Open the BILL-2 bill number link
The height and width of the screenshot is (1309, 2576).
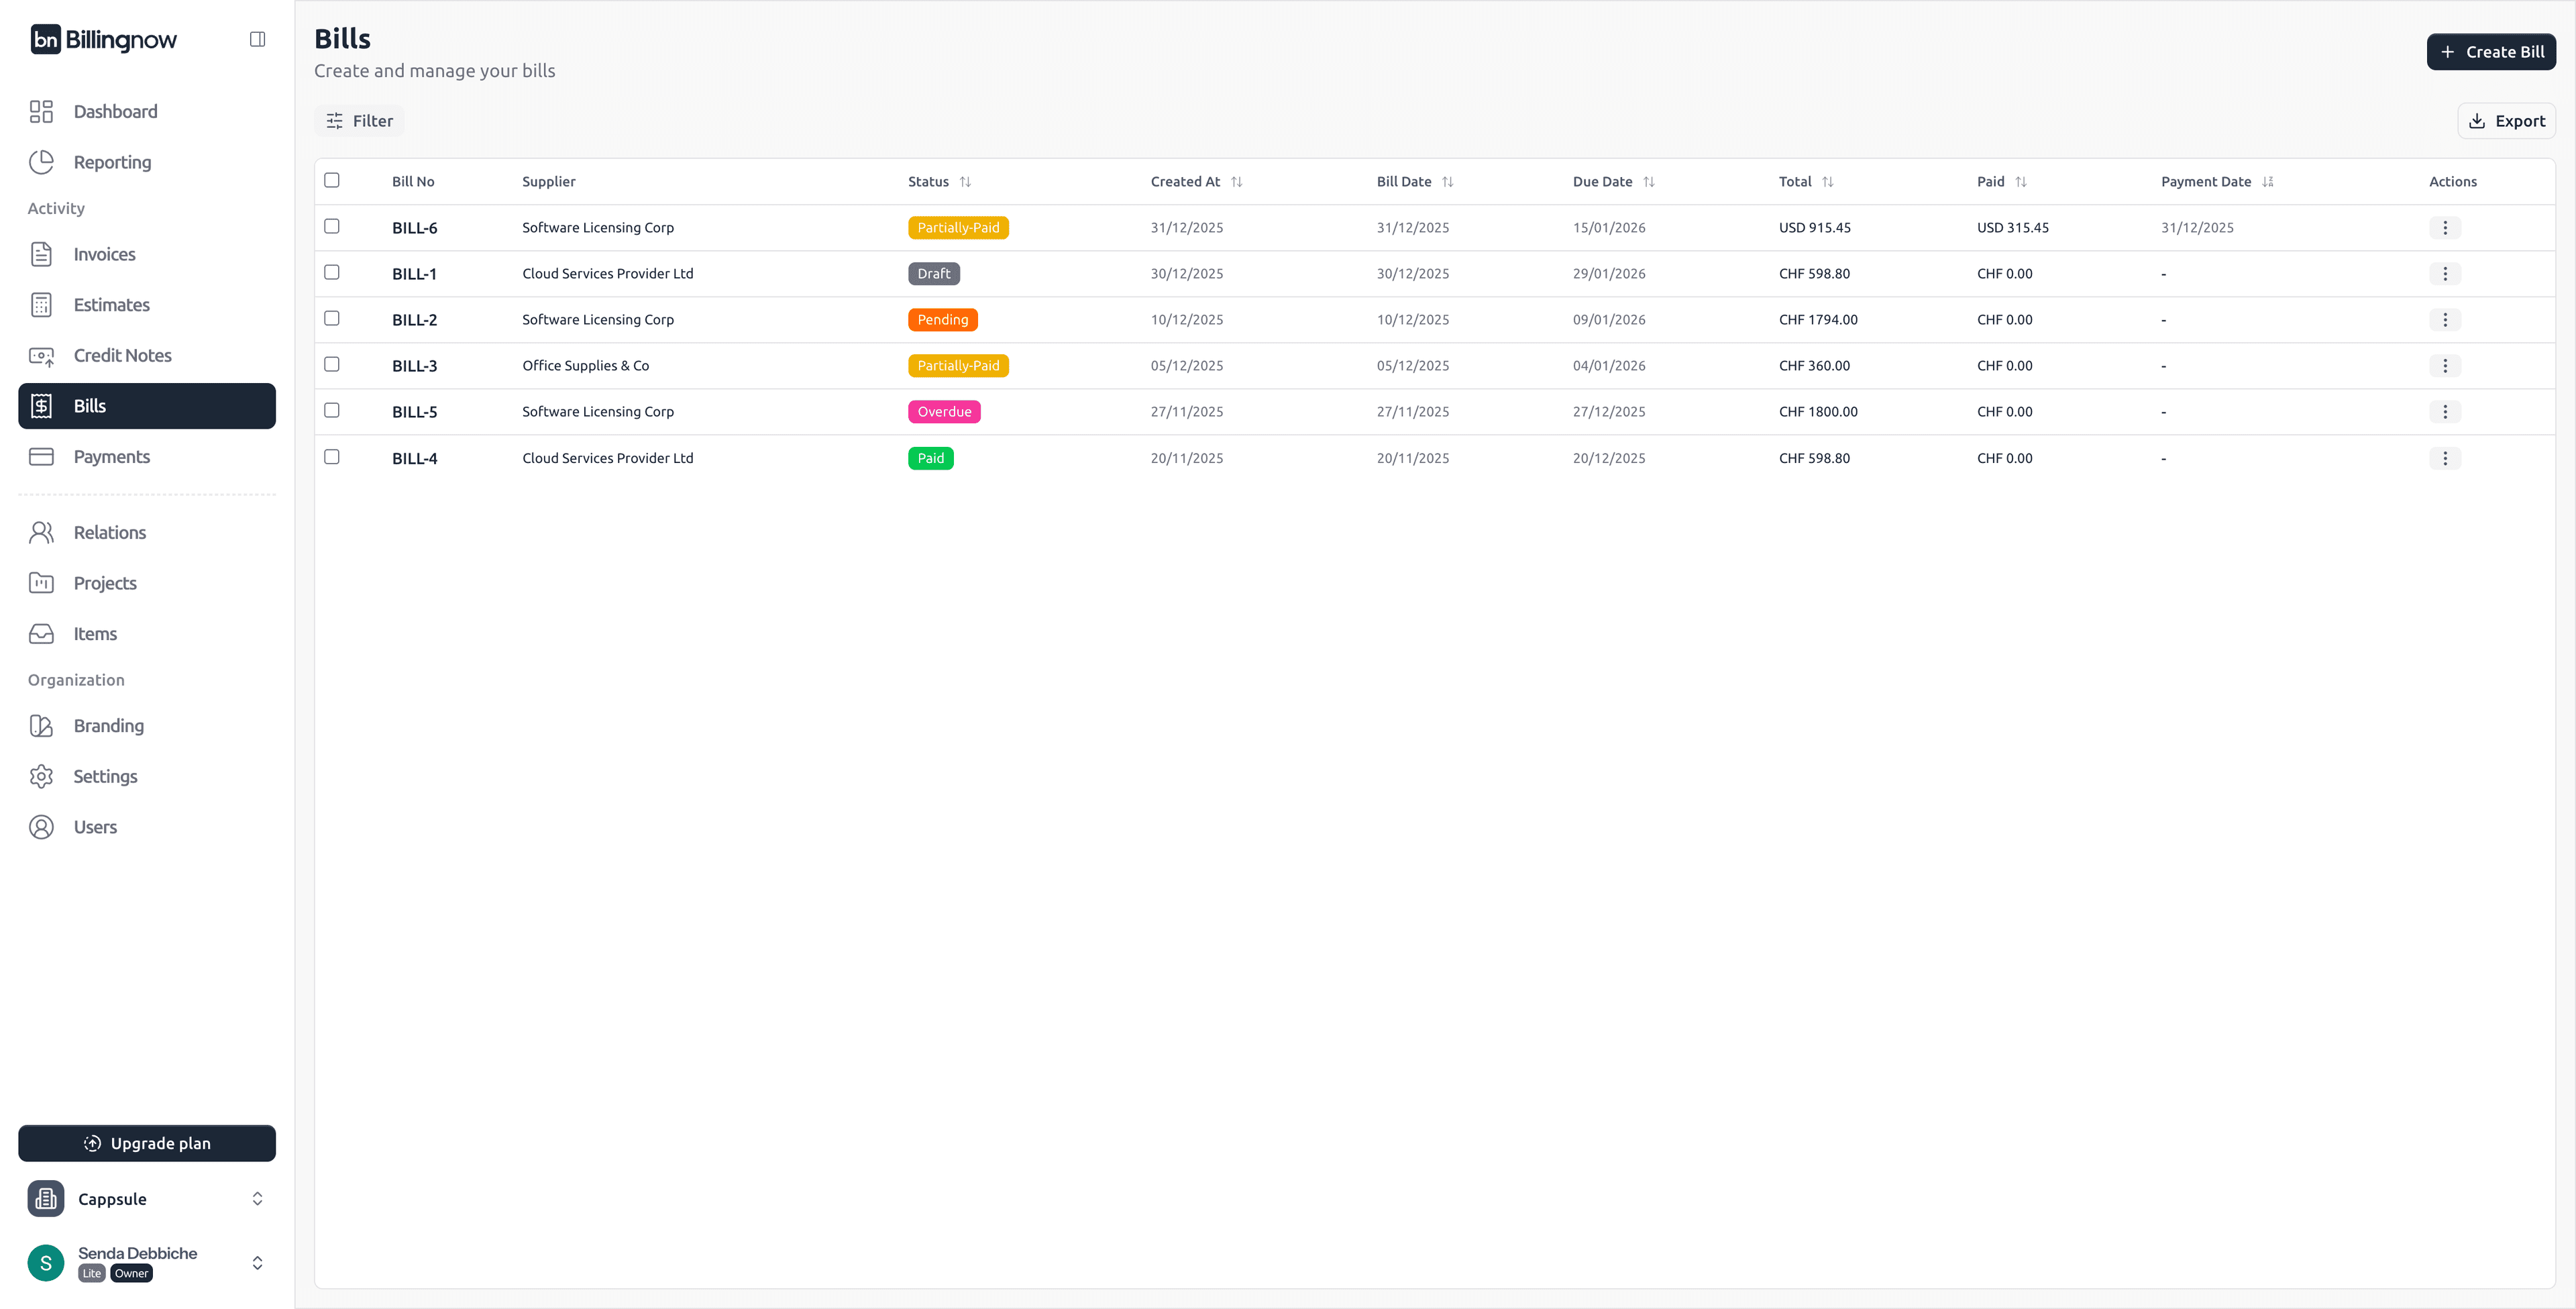pyautogui.click(x=414, y=320)
